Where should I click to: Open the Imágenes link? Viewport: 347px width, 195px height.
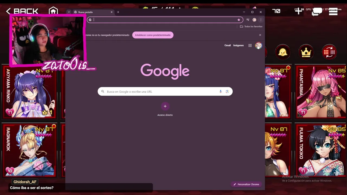point(239,45)
